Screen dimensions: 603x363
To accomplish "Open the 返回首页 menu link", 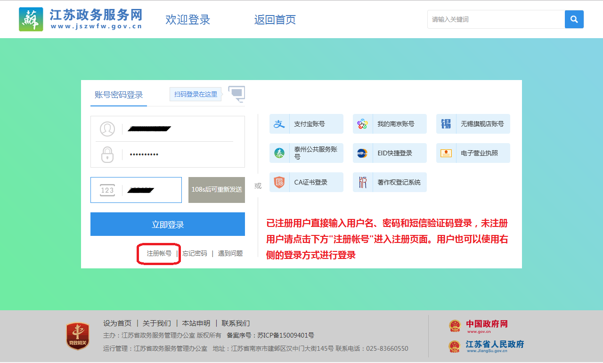I will 275,20.
